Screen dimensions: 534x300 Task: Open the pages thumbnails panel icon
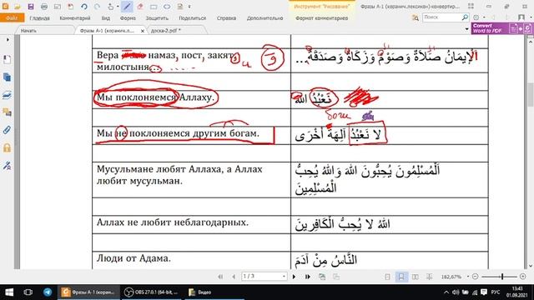7,77
